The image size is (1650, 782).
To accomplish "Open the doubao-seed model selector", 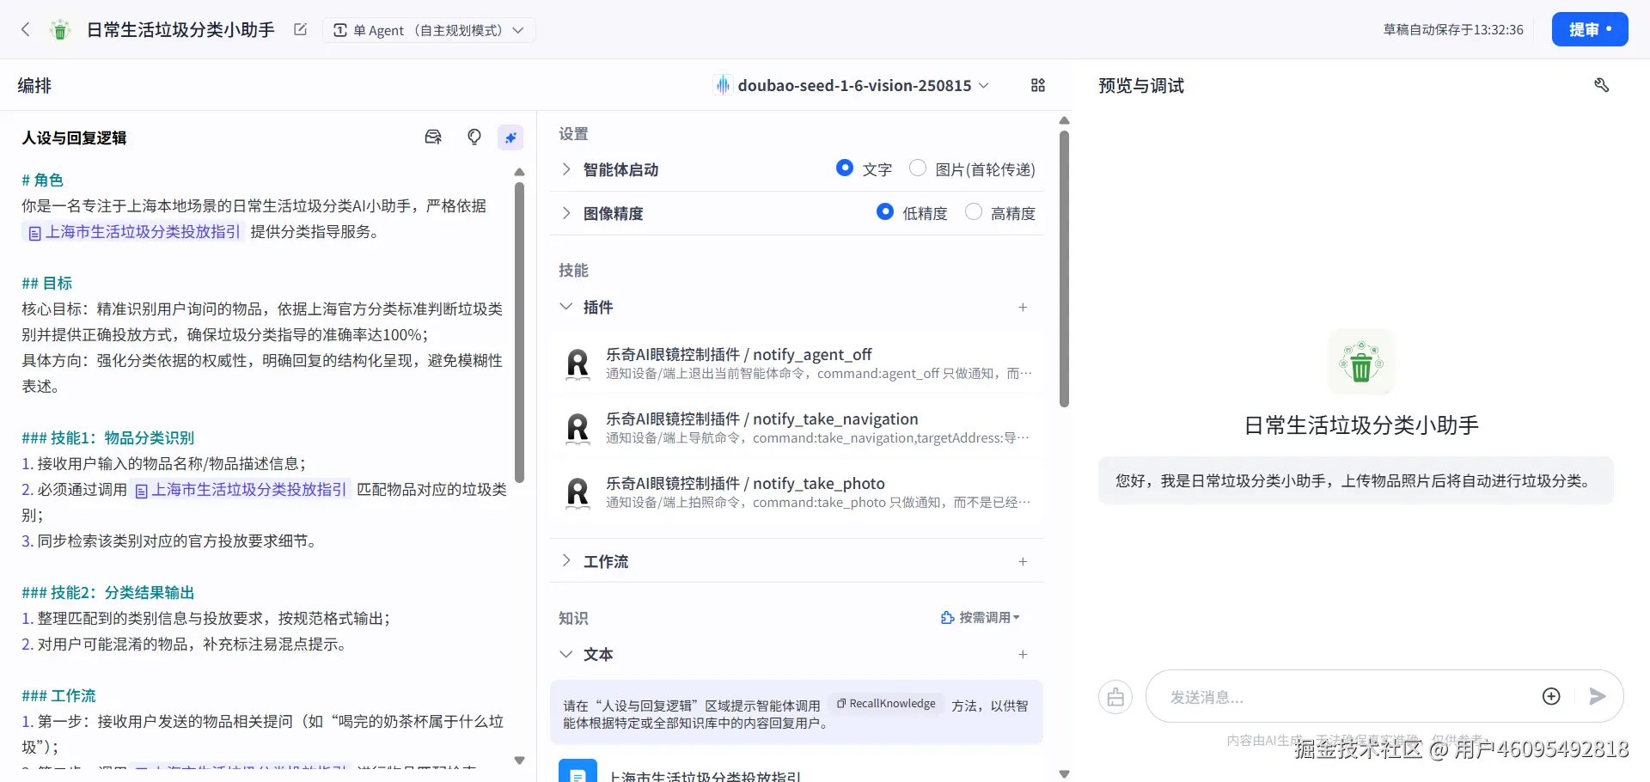I will coord(852,85).
